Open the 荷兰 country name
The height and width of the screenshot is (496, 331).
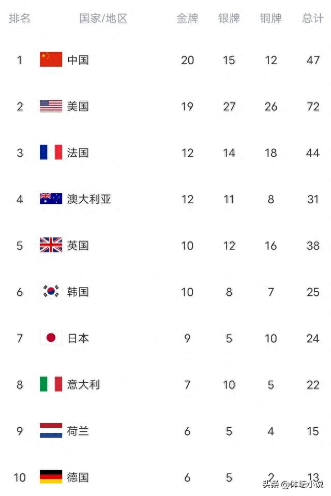click(x=78, y=431)
